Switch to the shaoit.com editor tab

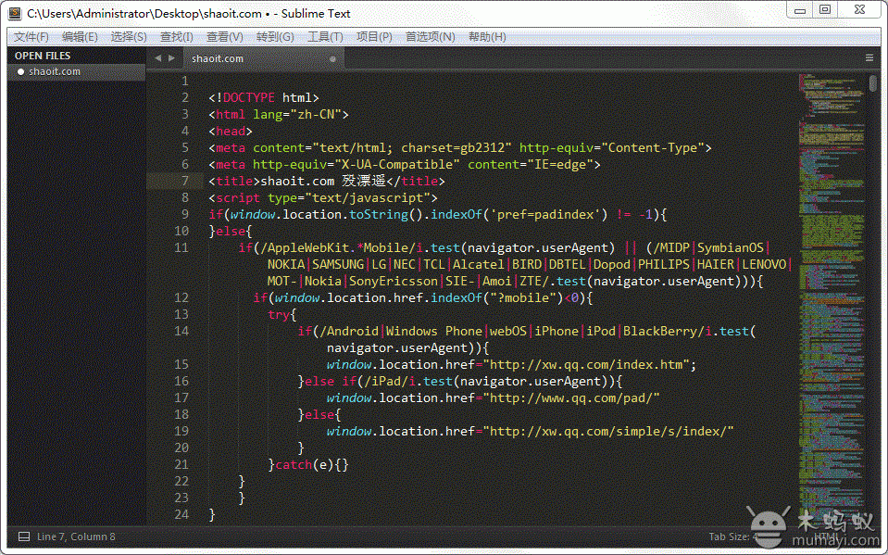[218, 58]
